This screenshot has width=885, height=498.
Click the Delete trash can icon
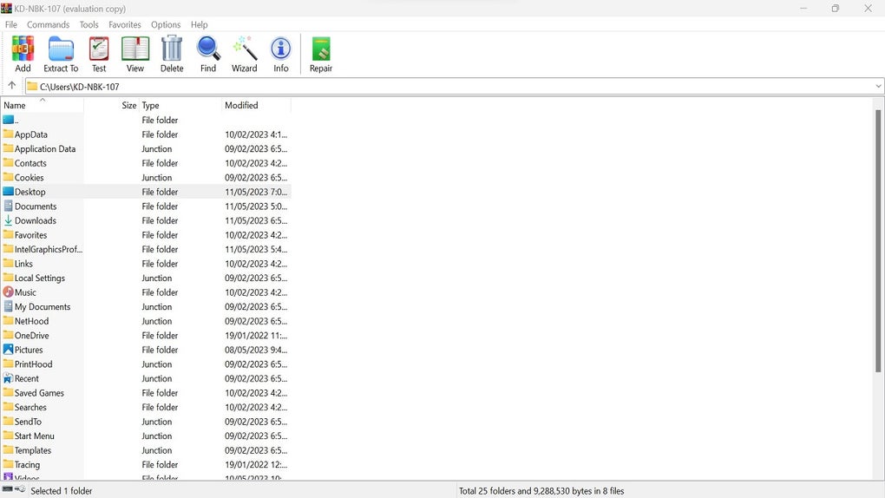[172, 54]
